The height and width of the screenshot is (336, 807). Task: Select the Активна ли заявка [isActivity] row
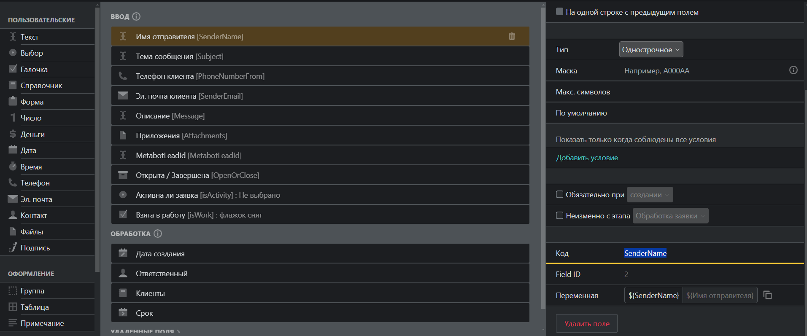[320, 195]
